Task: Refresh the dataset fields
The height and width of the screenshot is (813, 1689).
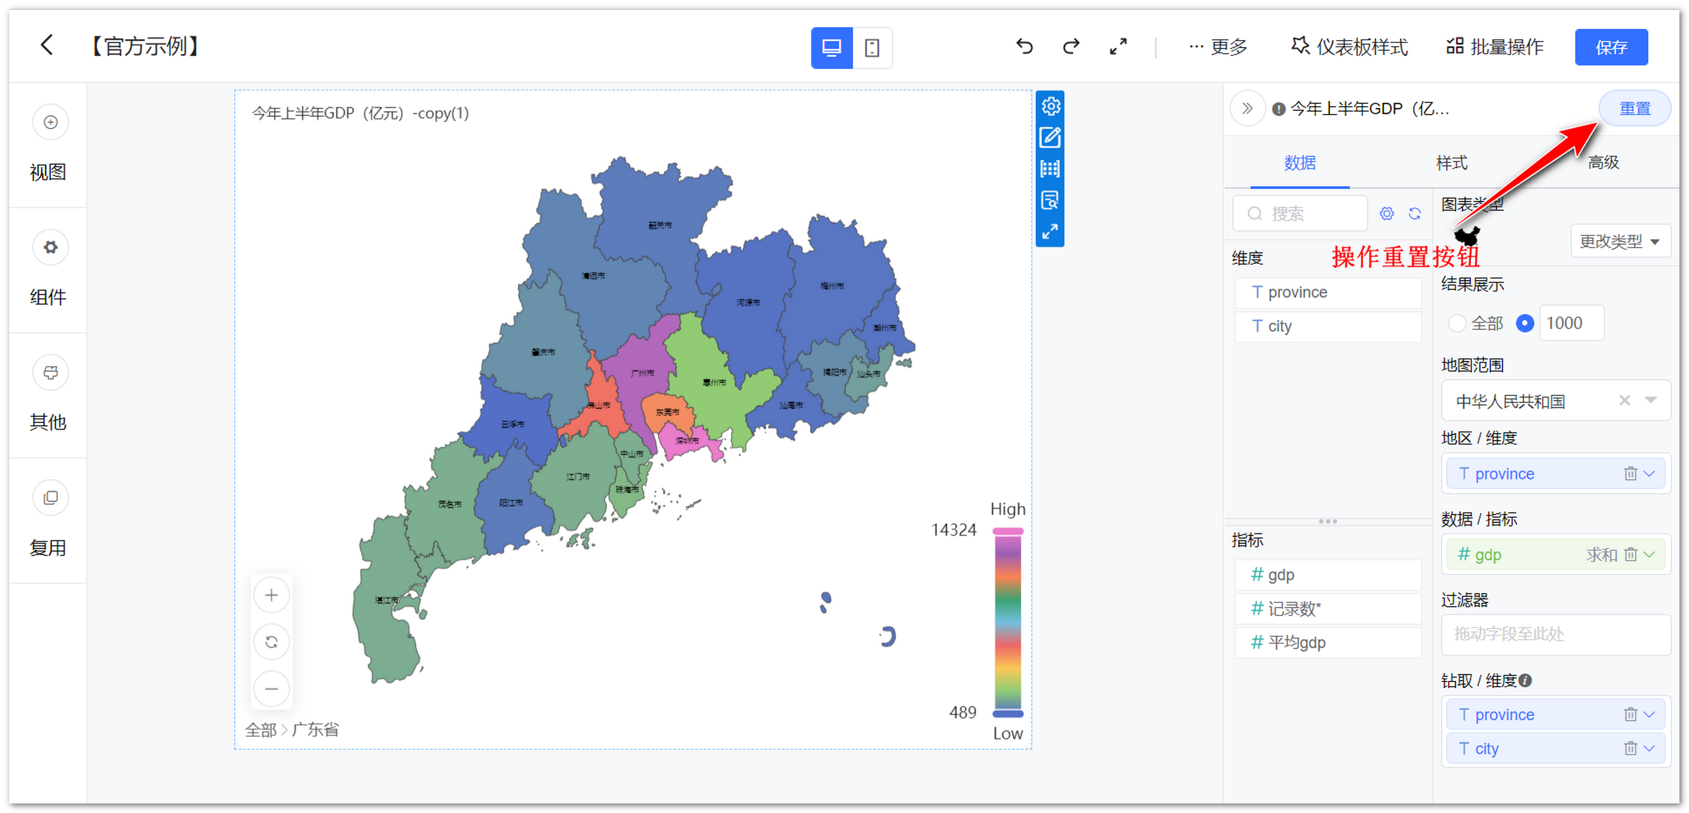Action: (1415, 213)
